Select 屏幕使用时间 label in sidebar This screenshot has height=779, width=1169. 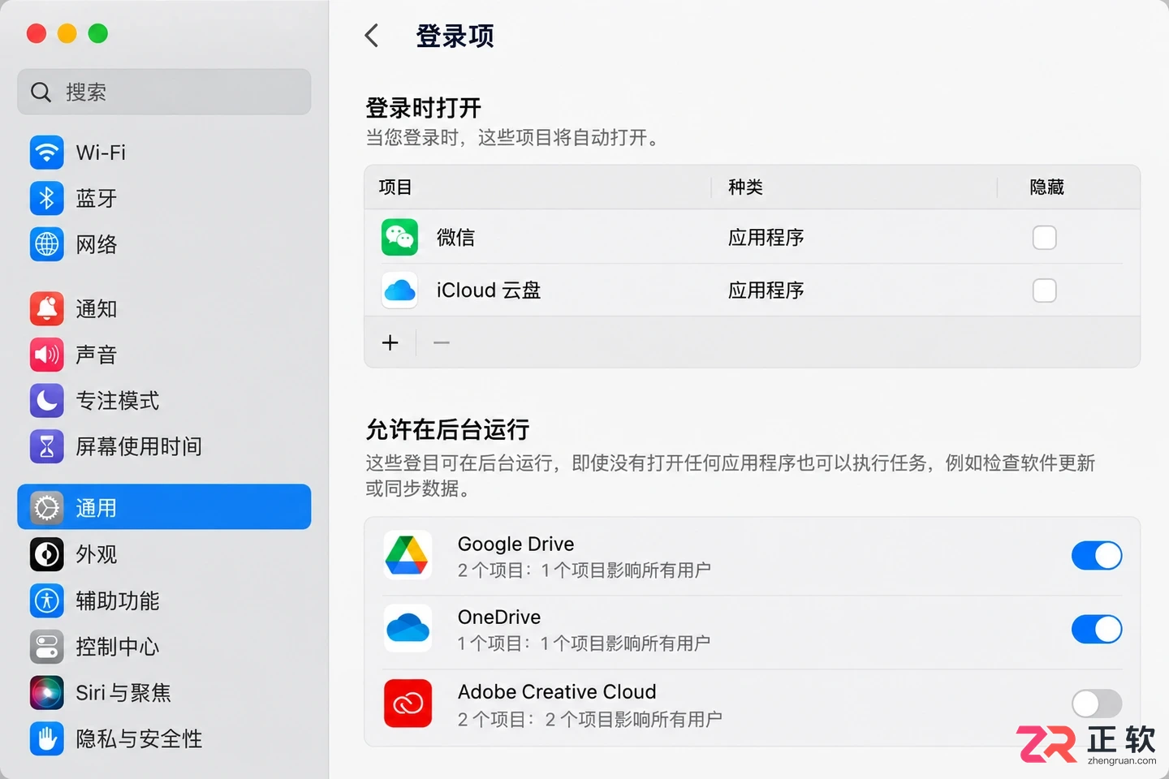coord(139,446)
